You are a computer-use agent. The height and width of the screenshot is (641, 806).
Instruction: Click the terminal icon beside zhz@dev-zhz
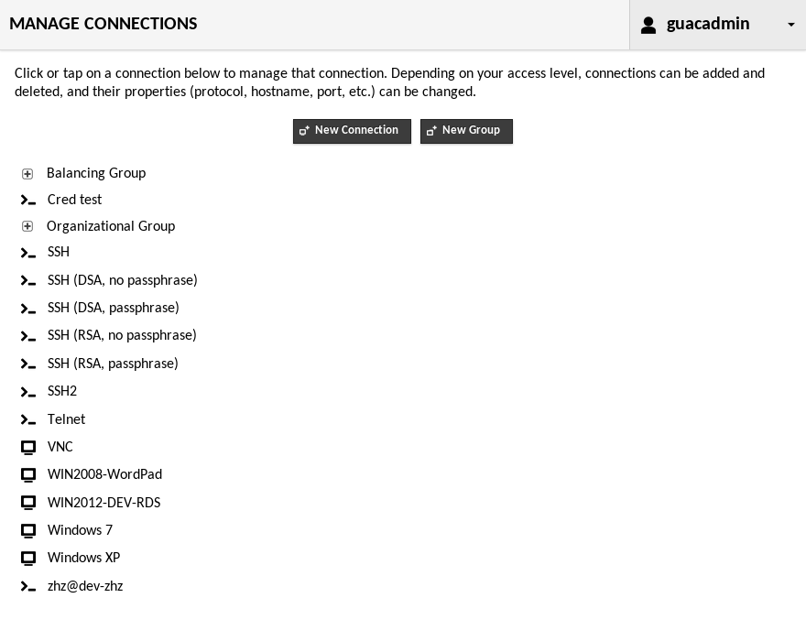[x=28, y=587]
